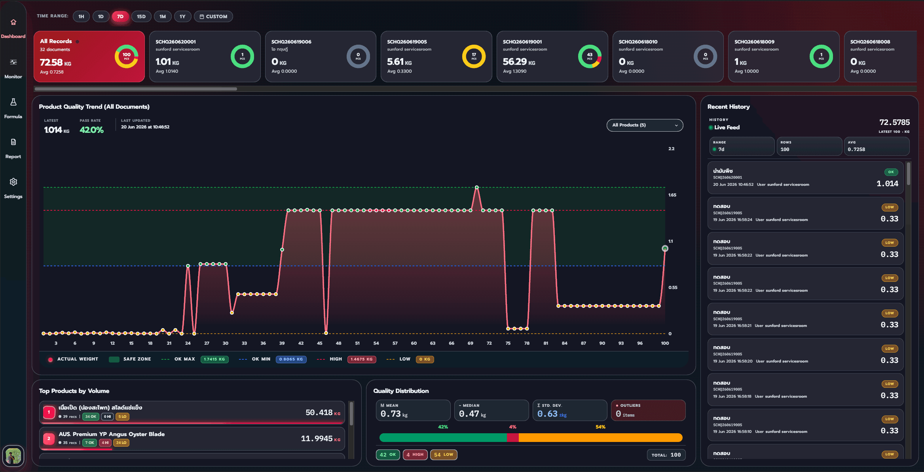924x472 pixels.
Task: Open the Dashboard home icon
Action: tap(13, 22)
